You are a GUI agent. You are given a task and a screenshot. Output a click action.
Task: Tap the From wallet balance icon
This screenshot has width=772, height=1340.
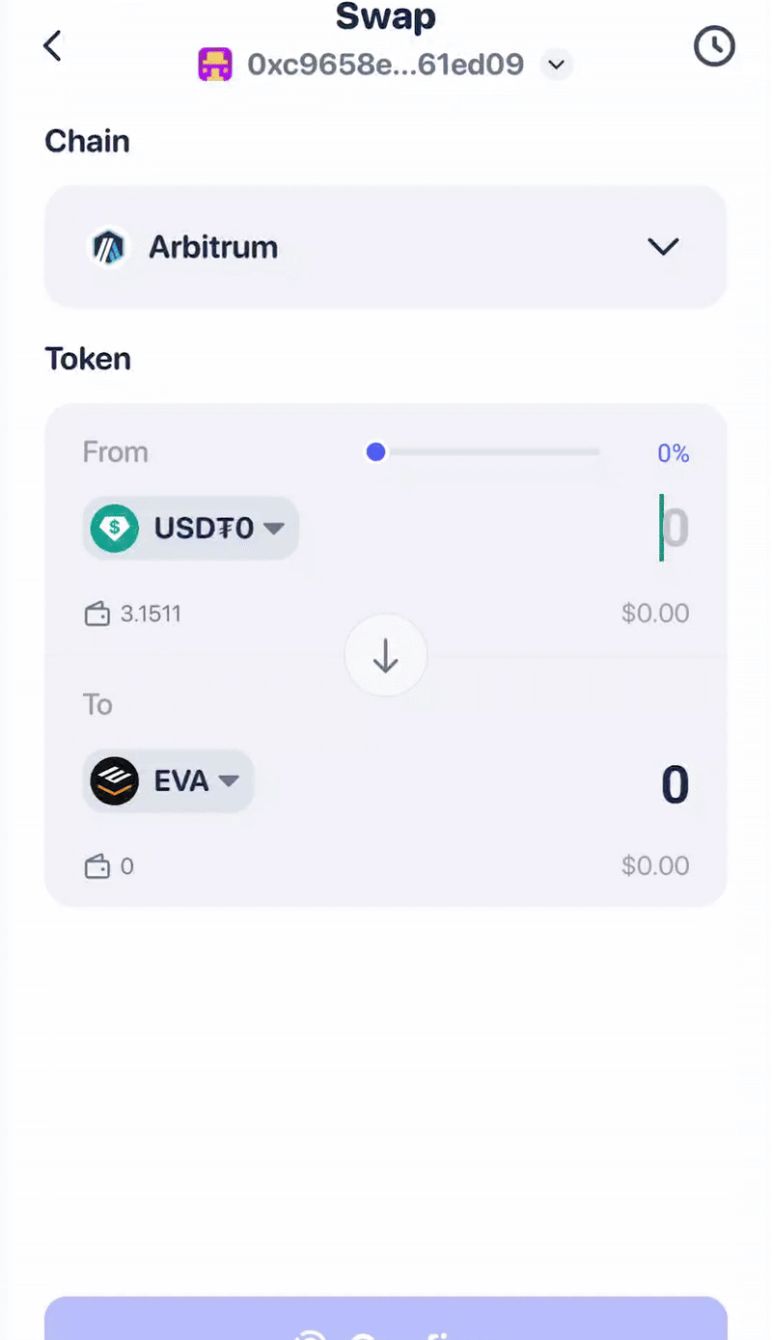click(97, 615)
